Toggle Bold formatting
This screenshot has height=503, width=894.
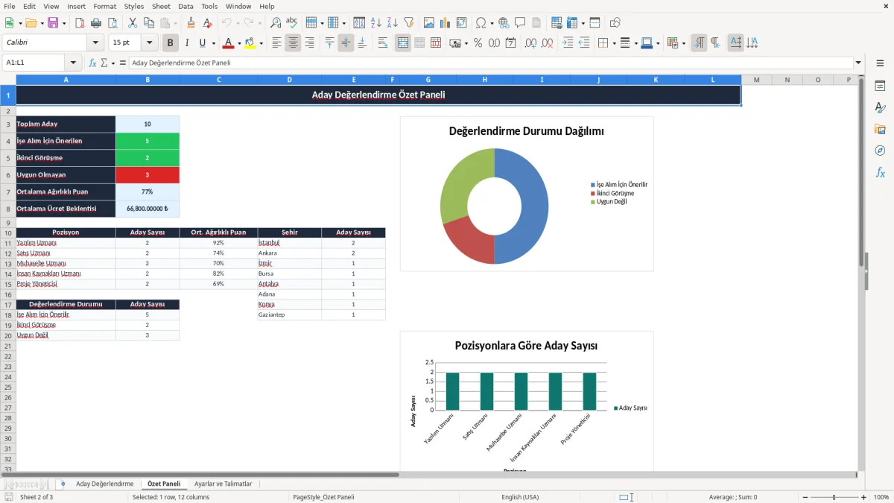171,43
